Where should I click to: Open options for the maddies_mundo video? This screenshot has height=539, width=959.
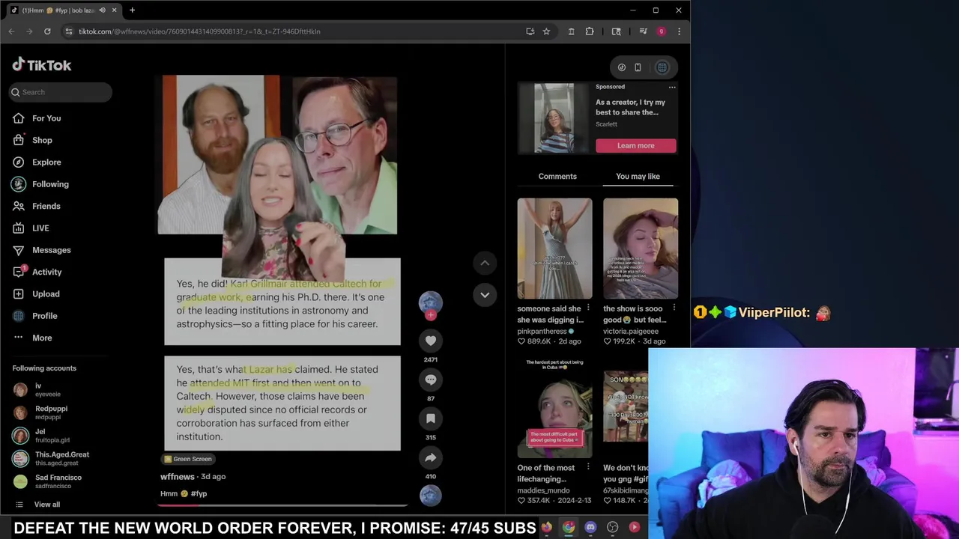(x=588, y=467)
